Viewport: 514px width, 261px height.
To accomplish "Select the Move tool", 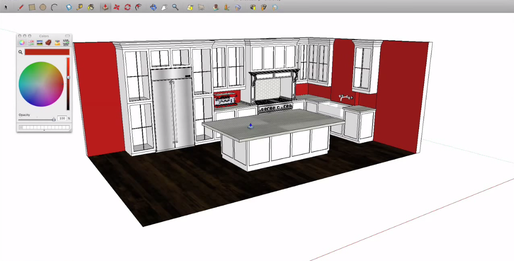I will tap(116, 7).
